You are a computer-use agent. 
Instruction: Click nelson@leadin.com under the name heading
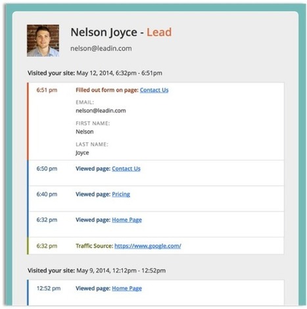101,49
